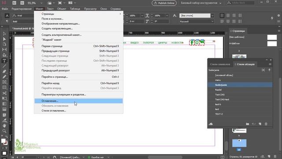Viewport: 282px width, 159px height.
Task: Select the Free Transform tool
Action: tap(4, 98)
